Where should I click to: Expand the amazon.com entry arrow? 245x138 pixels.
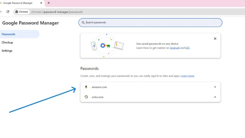coord(215,87)
